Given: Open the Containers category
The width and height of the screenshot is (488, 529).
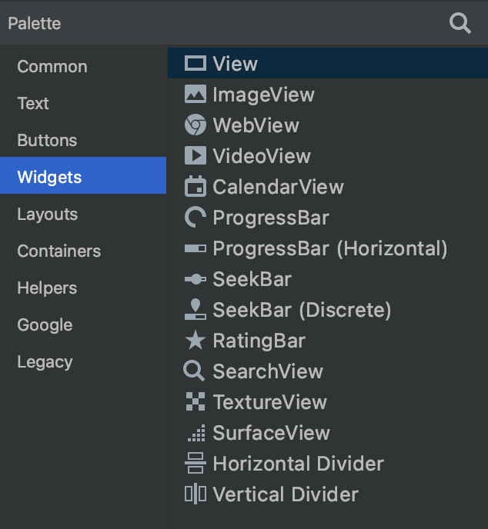Looking at the screenshot, I should coord(59,251).
